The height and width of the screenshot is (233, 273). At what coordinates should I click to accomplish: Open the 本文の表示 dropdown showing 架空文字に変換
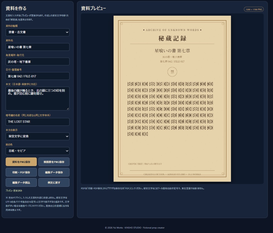tap(37, 136)
